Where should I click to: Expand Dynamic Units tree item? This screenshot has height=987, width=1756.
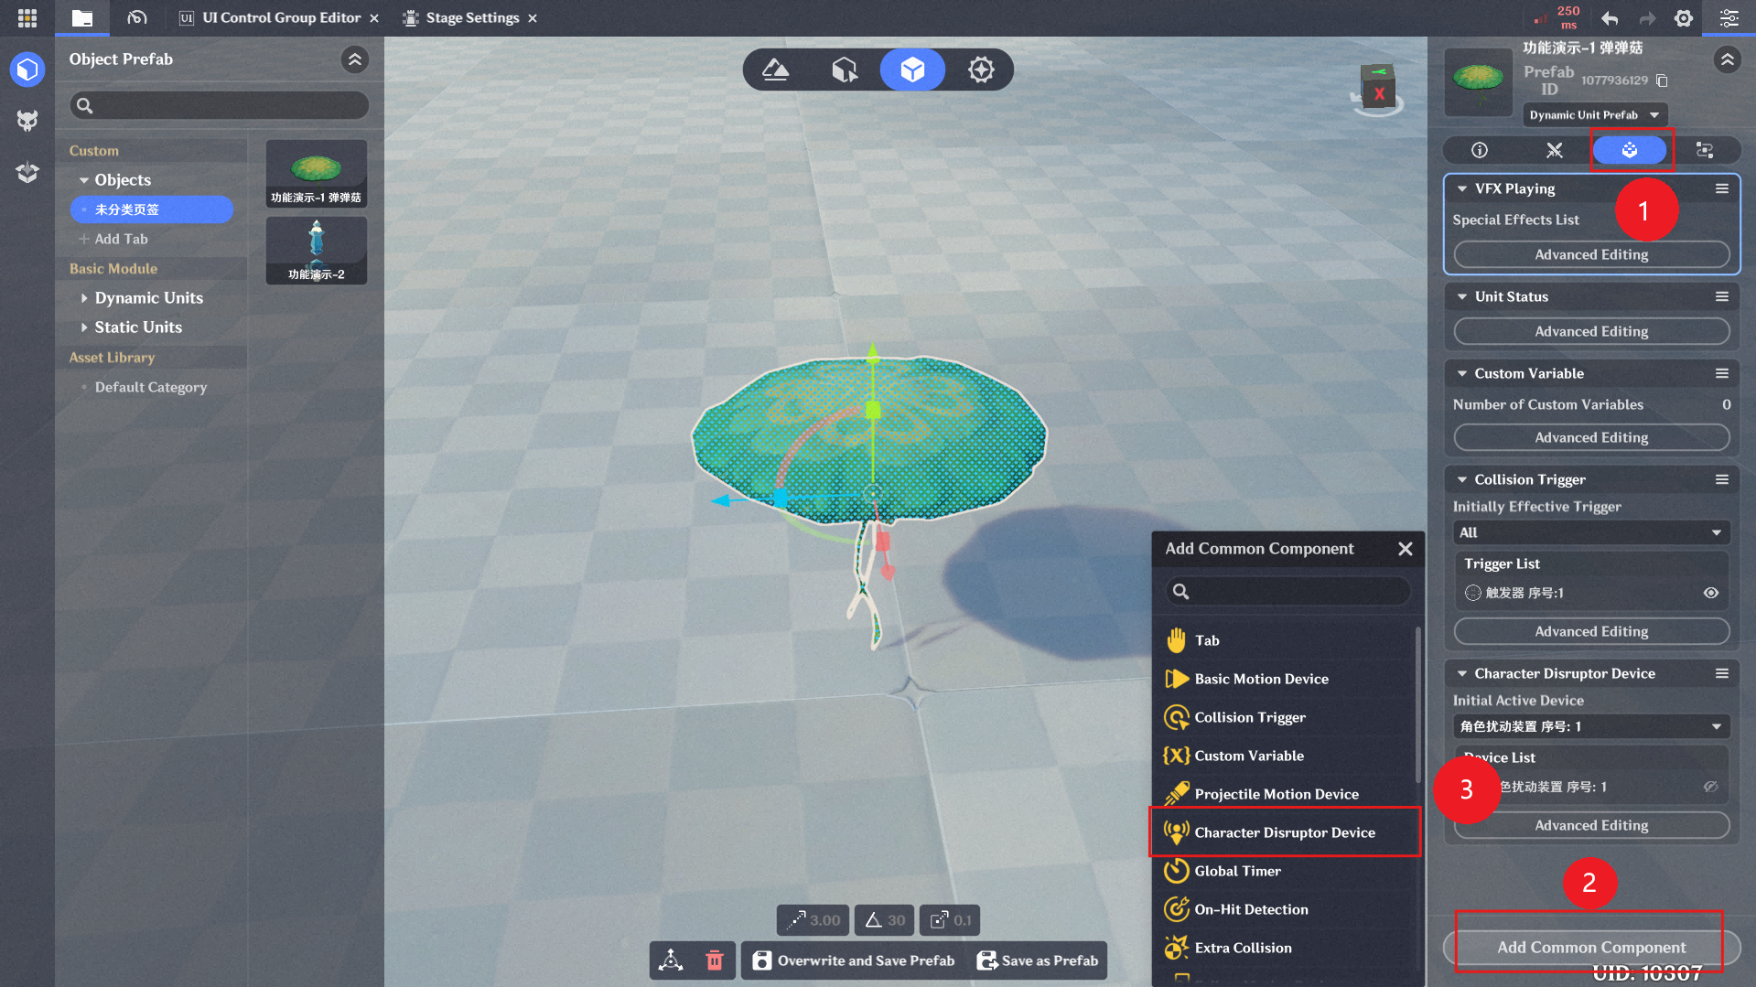84,298
